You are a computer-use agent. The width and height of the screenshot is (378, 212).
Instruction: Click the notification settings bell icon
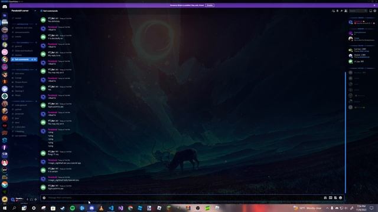(x=337, y=11)
